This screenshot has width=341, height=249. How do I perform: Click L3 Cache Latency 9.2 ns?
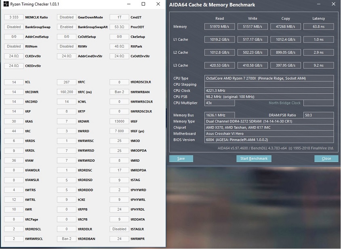319,65
